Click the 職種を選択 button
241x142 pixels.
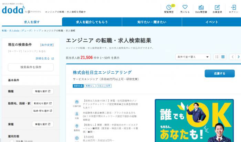pyautogui.click(x=43, y=91)
